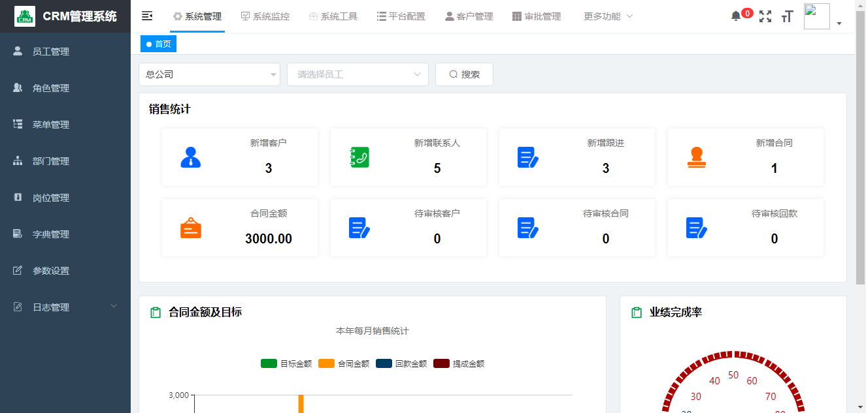The height and width of the screenshot is (413, 866).
Task: Expand the 更多功能 dropdown menu
Action: (x=608, y=16)
